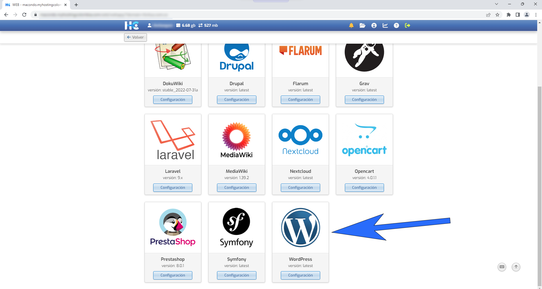The width and height of the screenshot is (542, 289).
Task: Click the Nextcloud logo thumbnail
Action: [300, 140]
